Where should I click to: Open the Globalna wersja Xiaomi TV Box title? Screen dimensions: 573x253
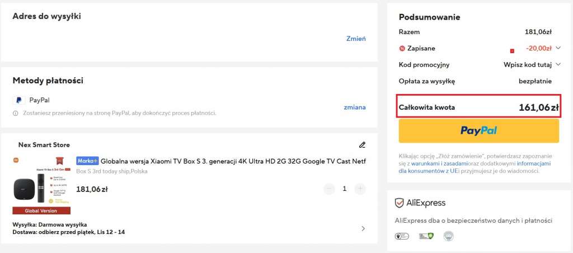233,161
